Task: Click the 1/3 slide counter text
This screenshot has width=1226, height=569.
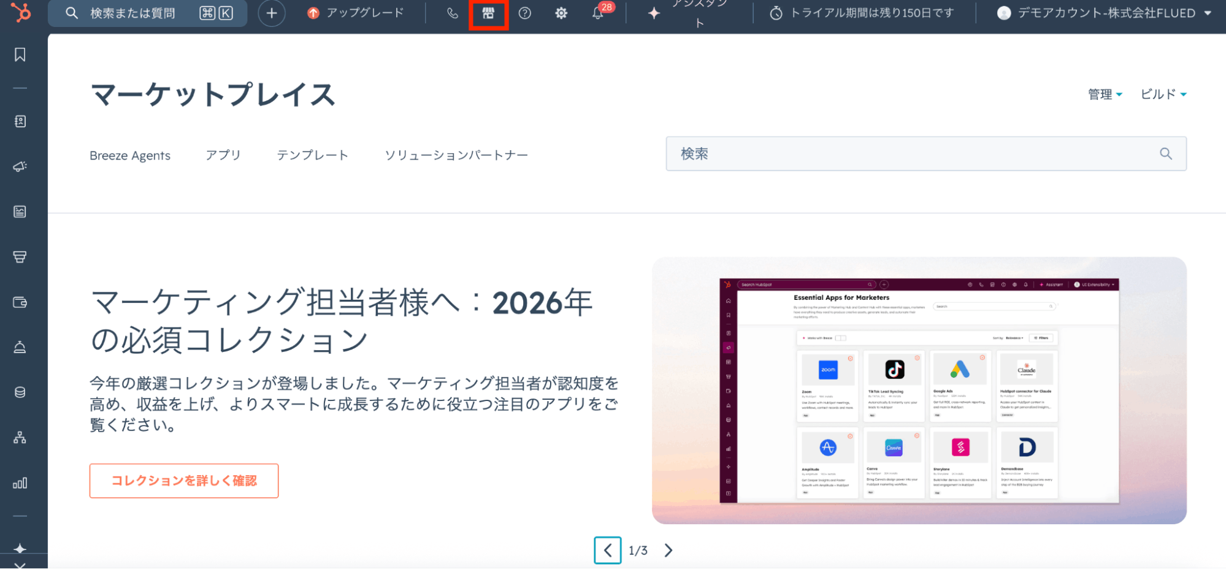Action: pos(638,551)
